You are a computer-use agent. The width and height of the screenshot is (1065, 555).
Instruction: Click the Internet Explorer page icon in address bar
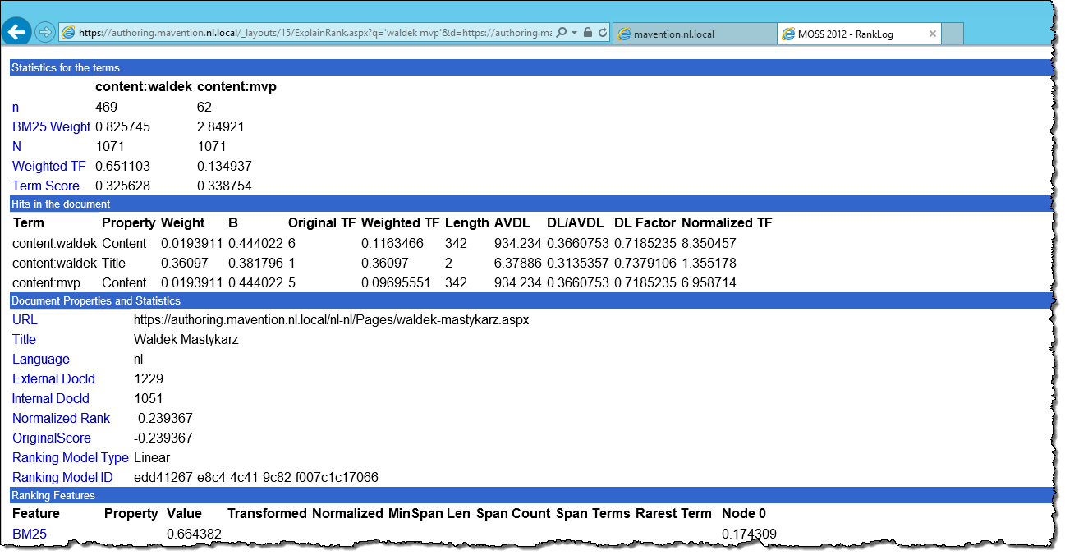click(x=69, y=33)
